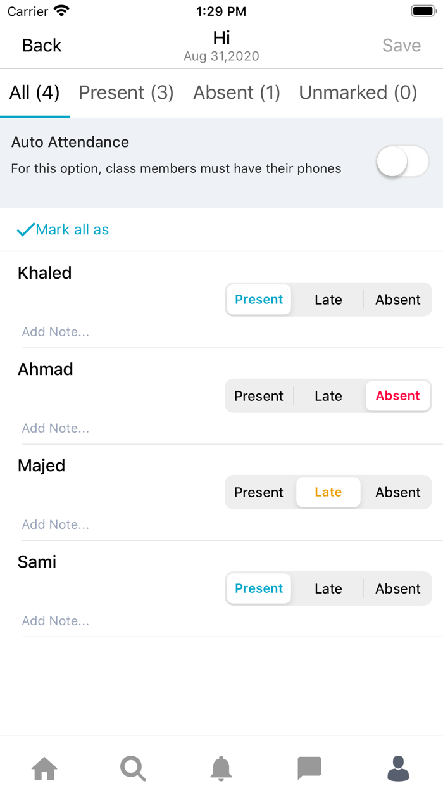The height and width of the screenshot is (788, 443).
Task: Go Back to previous screen
Action: point(42,46)
